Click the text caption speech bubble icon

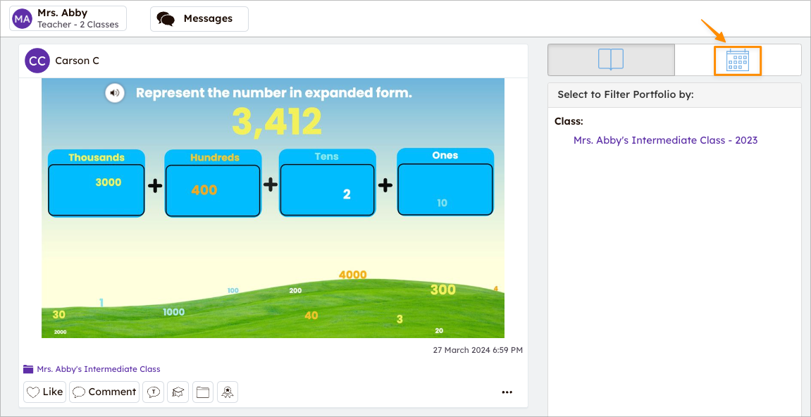click(153, 392)
